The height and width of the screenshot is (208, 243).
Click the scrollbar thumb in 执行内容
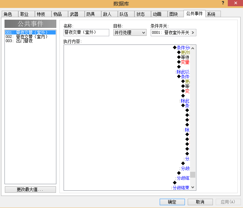(x=193, y=175)
